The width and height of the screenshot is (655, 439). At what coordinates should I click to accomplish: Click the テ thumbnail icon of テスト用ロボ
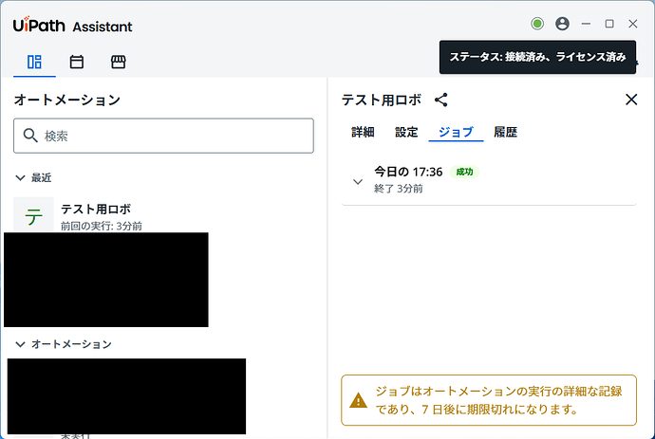click(x=33, y=215)
